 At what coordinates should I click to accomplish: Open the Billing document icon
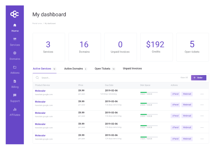pyautogui.click(x=15, y=81)
